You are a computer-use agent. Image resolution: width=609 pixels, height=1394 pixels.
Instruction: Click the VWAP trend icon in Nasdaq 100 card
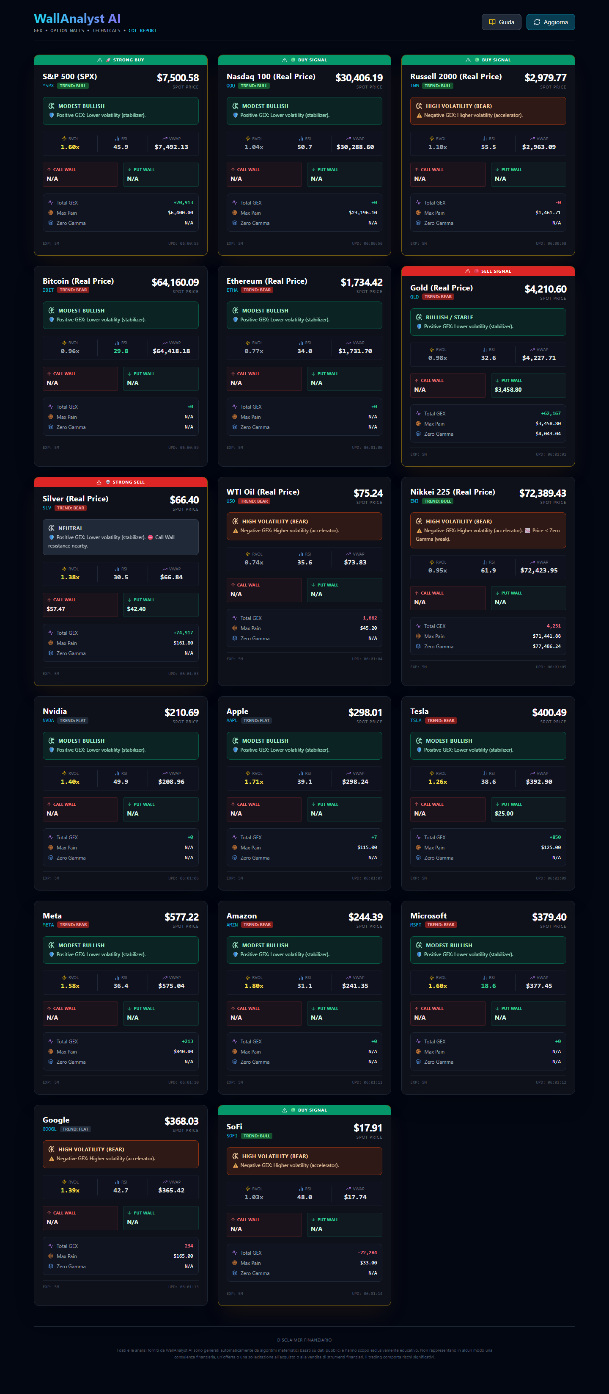click(348, 138)
